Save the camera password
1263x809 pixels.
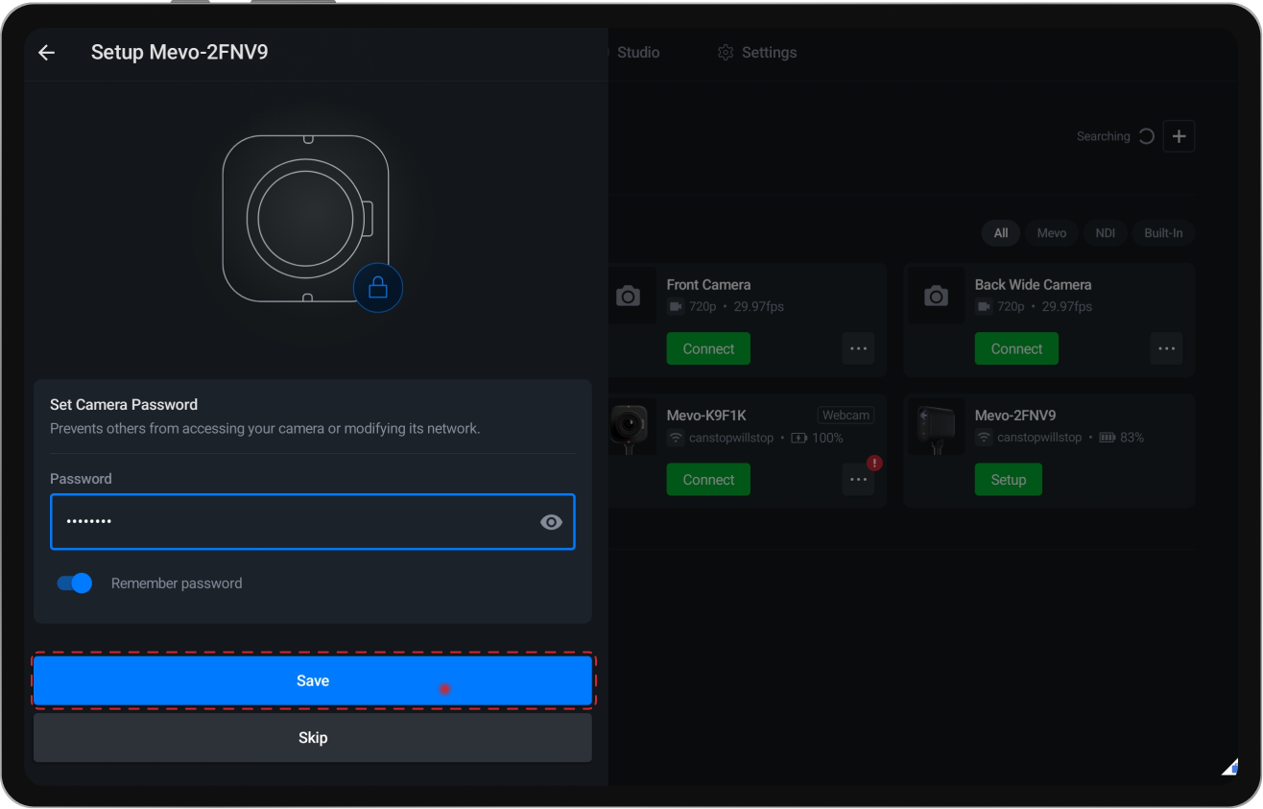[x=313, y=680]
